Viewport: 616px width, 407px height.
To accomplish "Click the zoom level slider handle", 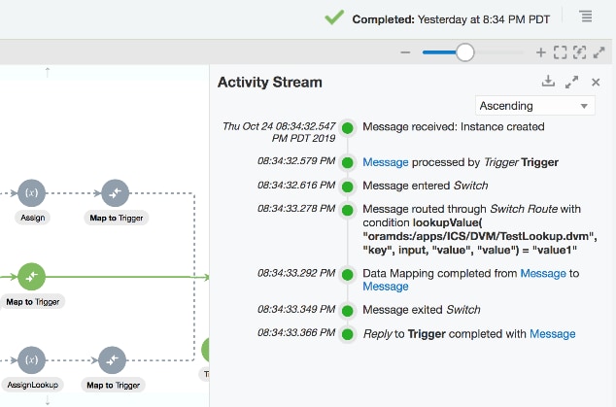I will (x=465, y=52).
